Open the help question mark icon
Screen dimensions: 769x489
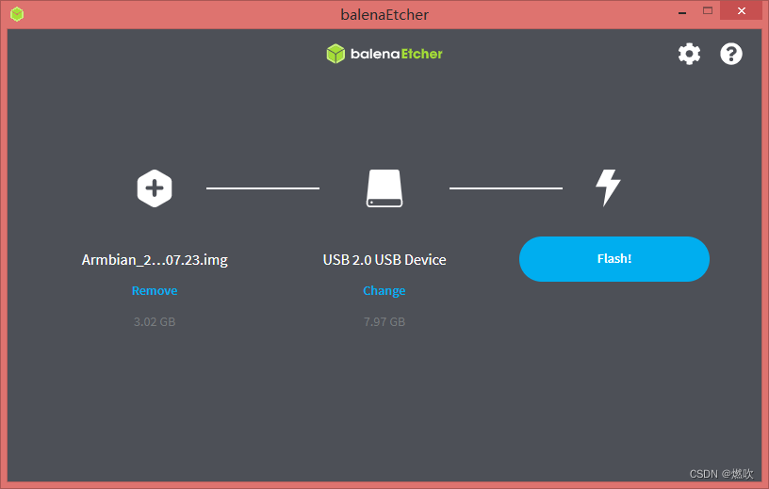[x=730, y=54]
